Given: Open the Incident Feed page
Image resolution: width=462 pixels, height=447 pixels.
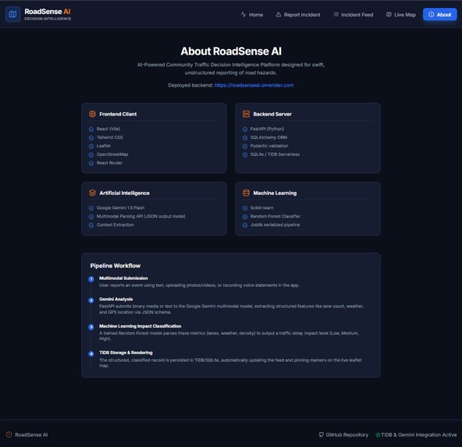Looking at the screenshot, I should pos(353,14).
